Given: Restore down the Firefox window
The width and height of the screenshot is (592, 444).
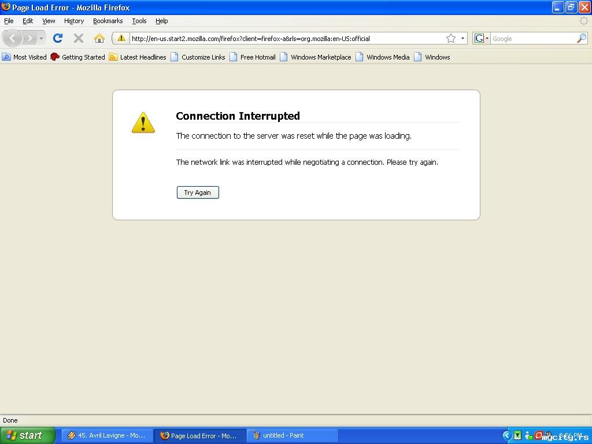Looking at the screenshot, I should [x=571, y=7].
